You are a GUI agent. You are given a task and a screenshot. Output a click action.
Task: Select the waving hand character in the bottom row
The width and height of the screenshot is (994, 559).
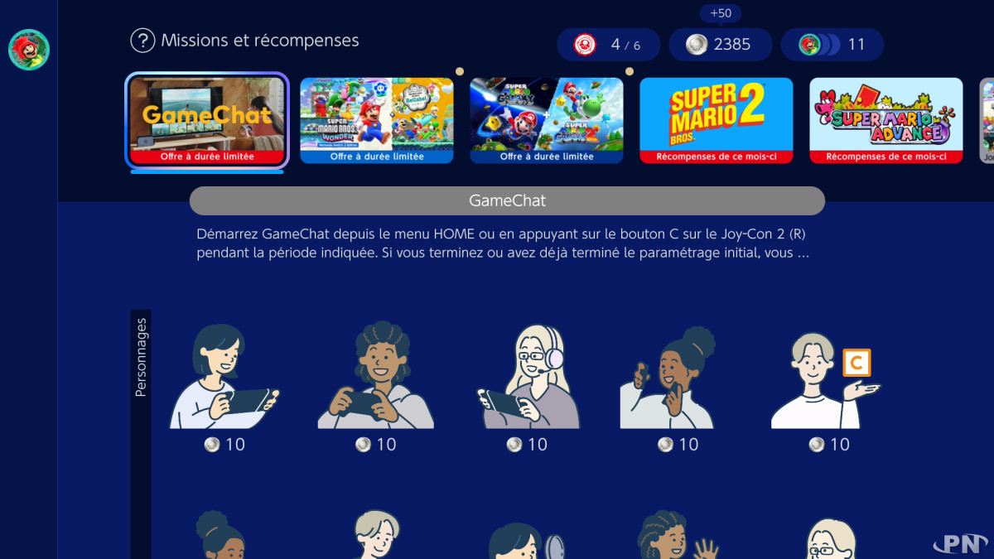[676, 535]
